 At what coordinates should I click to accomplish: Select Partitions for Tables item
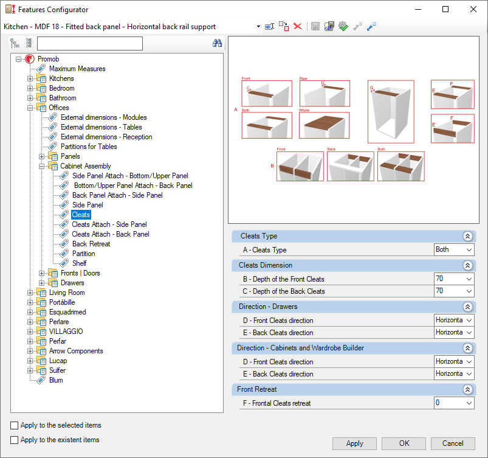point(89,147)
